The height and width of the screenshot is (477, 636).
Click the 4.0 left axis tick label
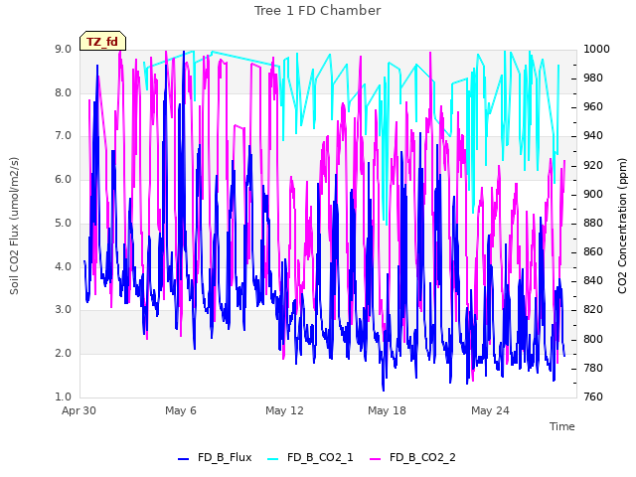click(63, 267)
